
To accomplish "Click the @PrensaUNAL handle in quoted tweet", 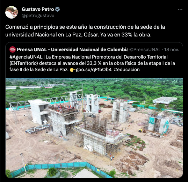I will coord(145,49).
